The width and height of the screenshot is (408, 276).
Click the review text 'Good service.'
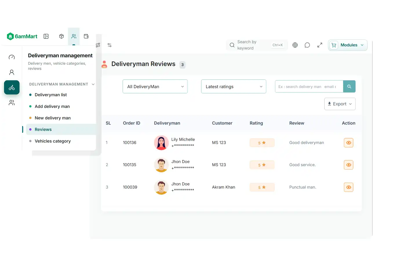[303, 165]
